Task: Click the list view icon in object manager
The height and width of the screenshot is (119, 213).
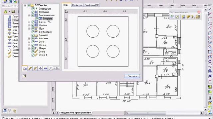Action: point(5,111)
